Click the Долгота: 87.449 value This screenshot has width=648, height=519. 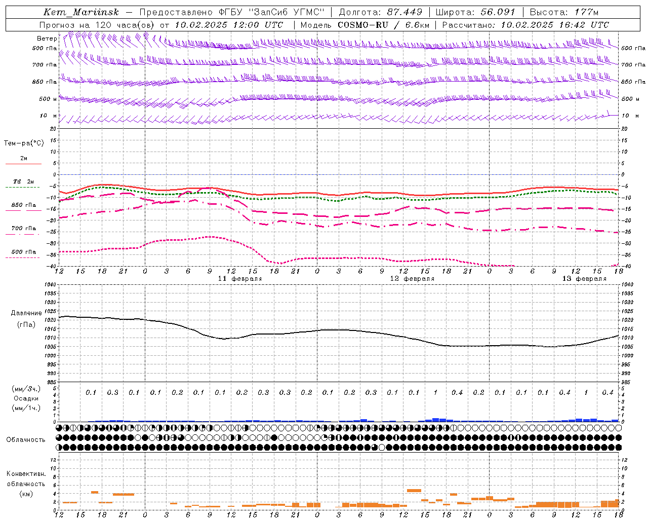point(381,12)
